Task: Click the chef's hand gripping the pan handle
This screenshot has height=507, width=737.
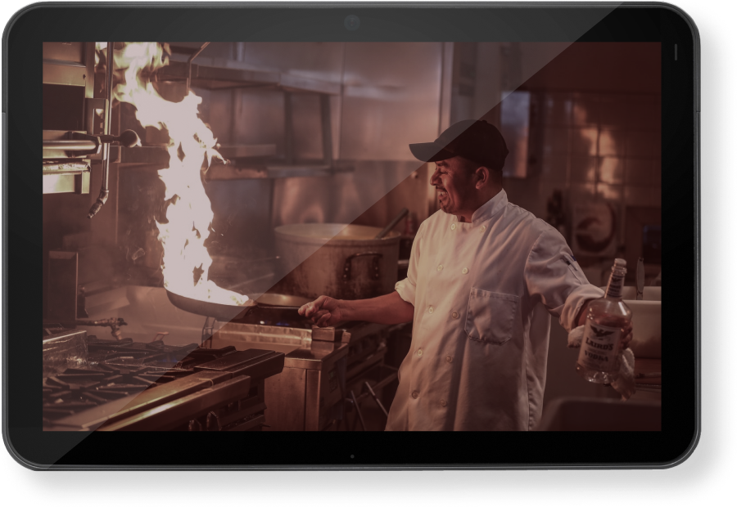Action: point(321,311)
